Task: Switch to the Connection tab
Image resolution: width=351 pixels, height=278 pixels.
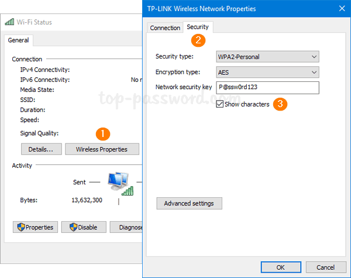Action: (x=165, y=28)
